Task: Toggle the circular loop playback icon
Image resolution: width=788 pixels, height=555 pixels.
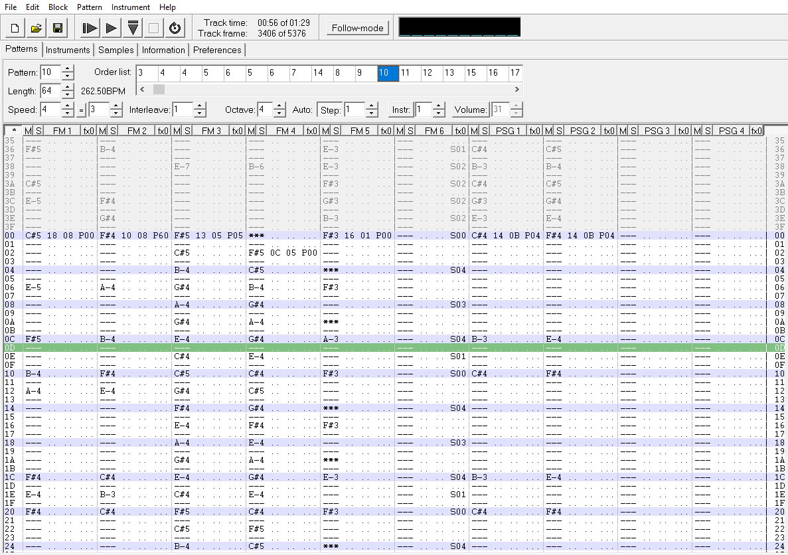Action: click(175, 28)
